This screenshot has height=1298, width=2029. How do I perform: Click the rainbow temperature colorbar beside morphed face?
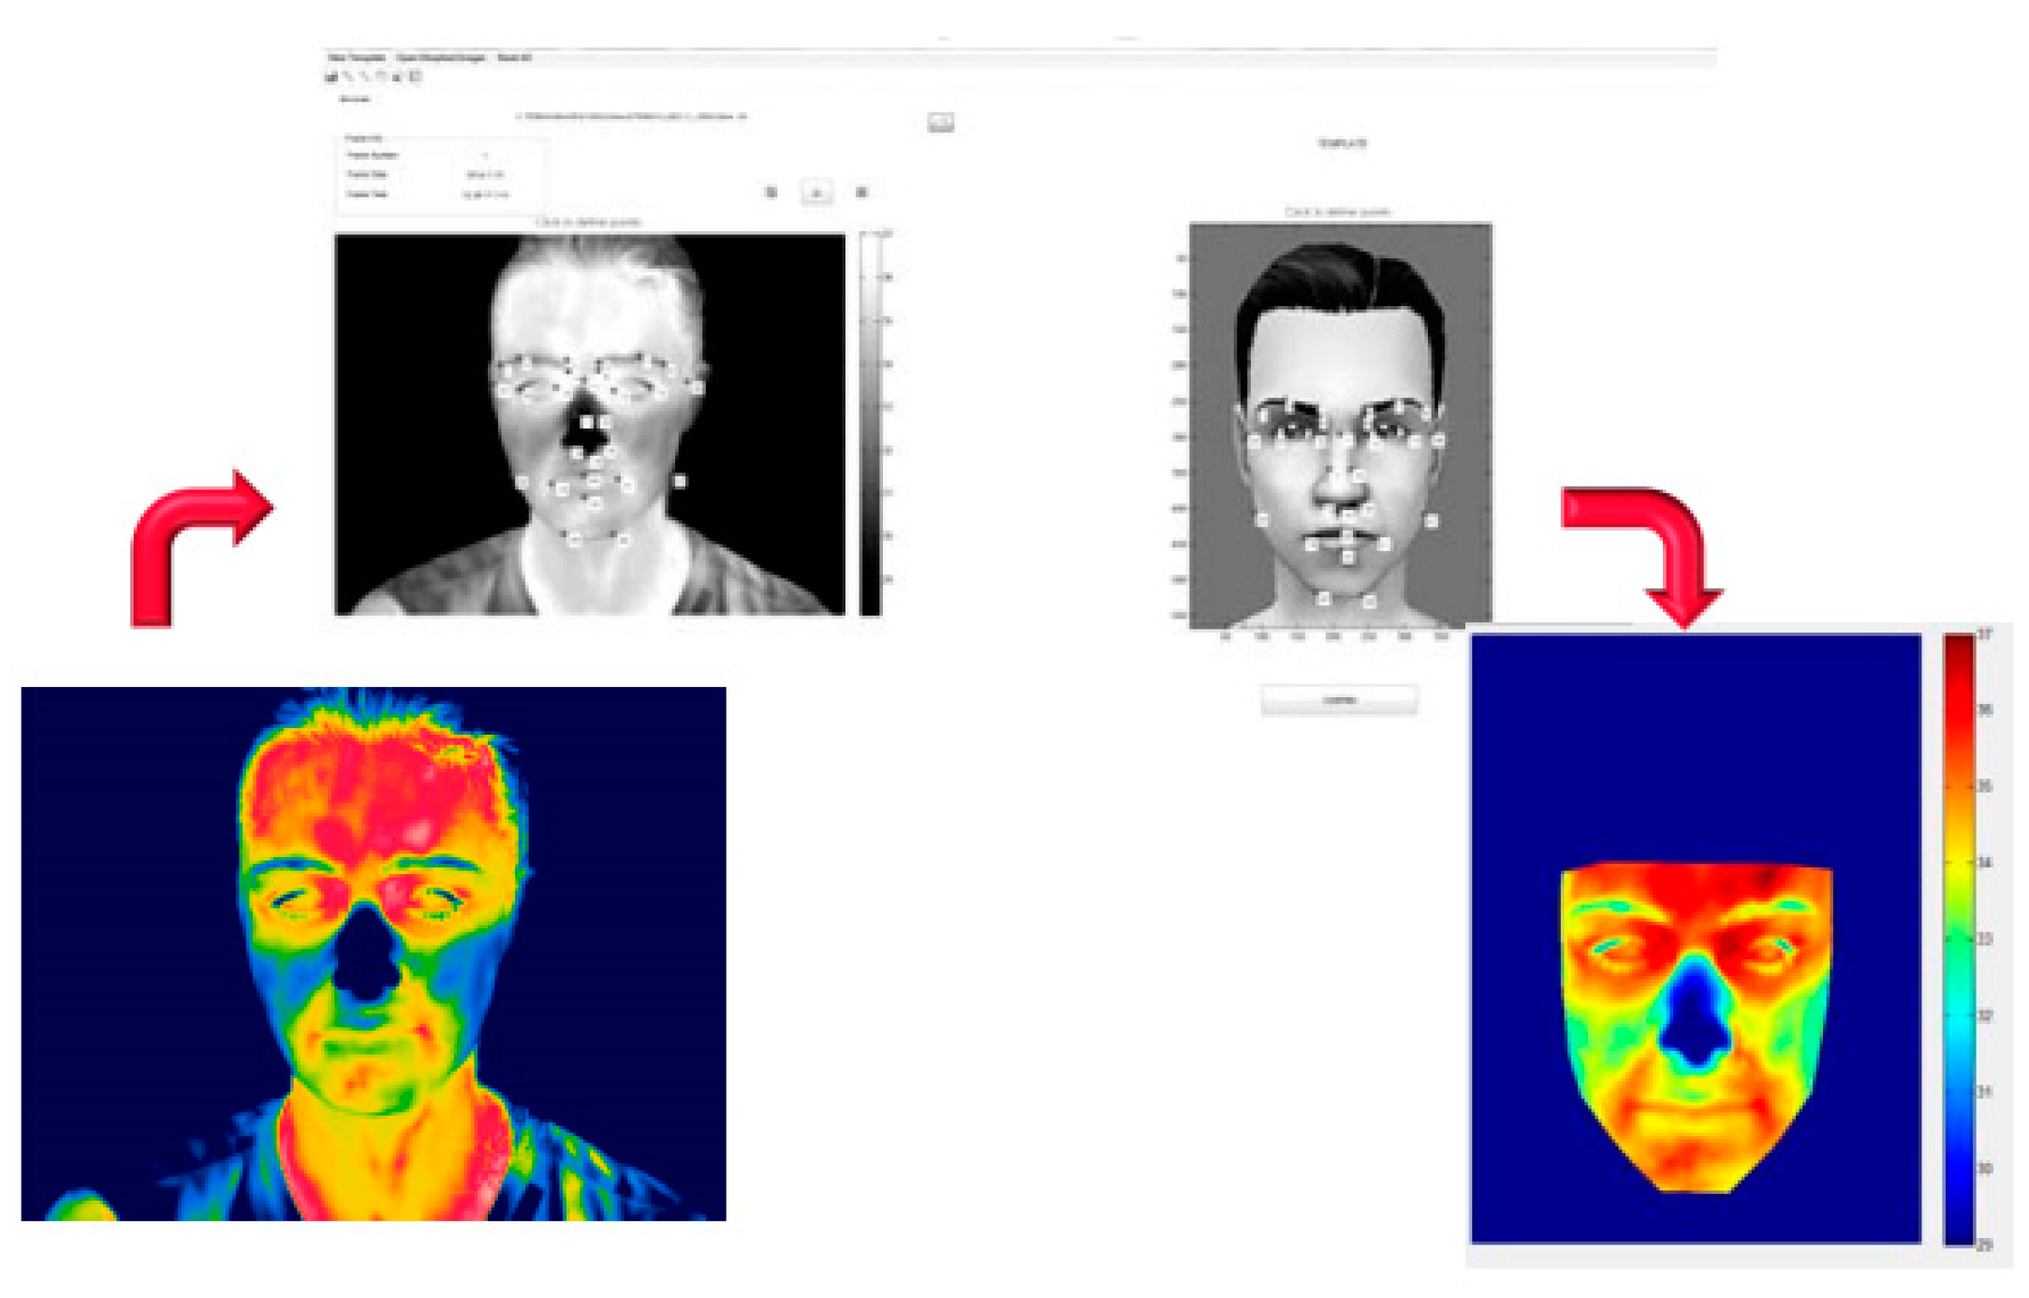pos(1958,939)
